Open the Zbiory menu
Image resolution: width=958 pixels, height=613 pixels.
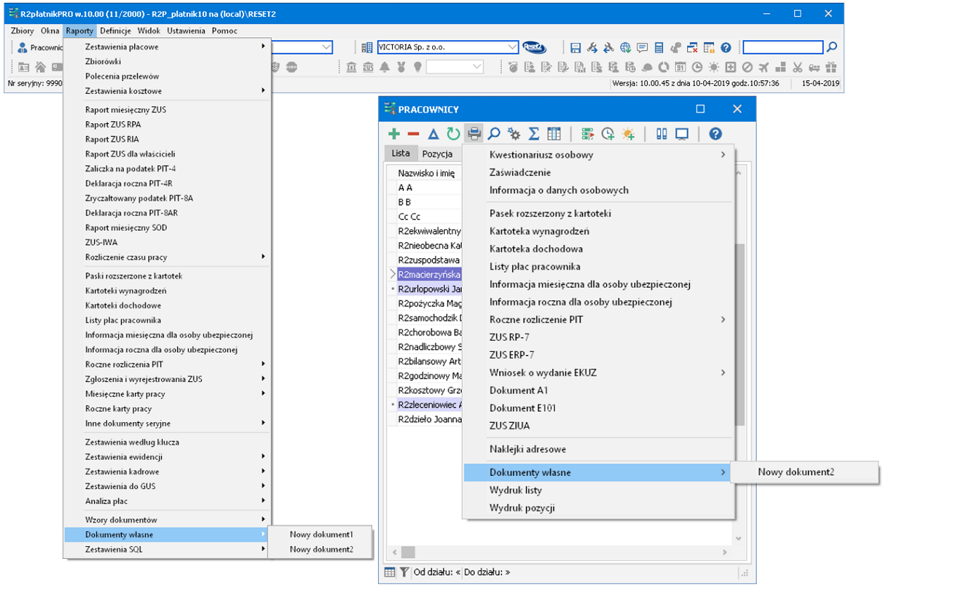23,31
